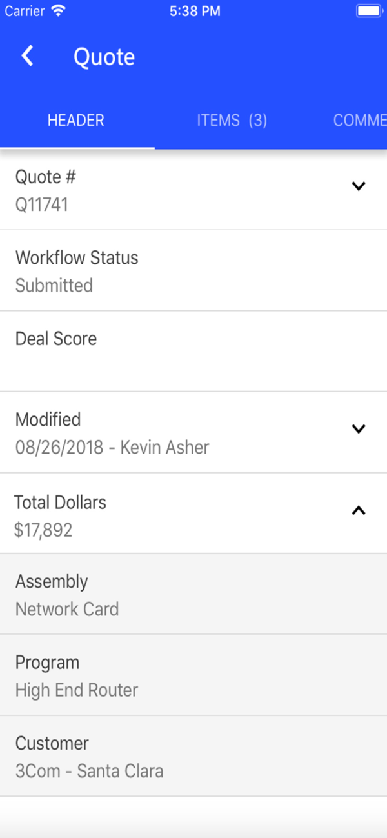Tap the $17,892 total amount
The height and width of the screenshot is (838, 387).
(x=43, y=530)
